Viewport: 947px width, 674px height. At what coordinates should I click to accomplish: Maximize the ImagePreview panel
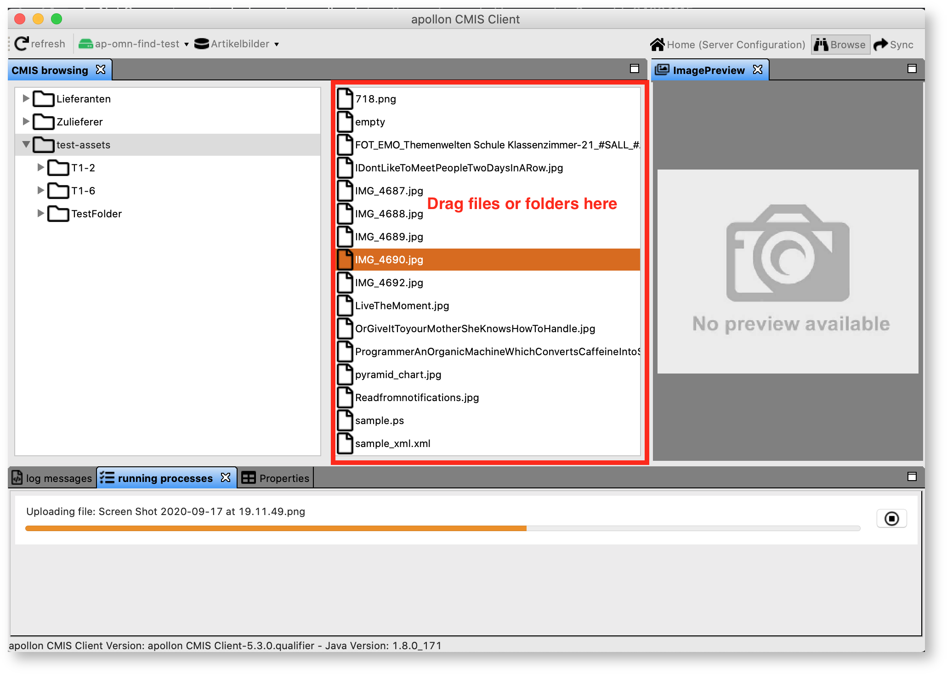point(912,69)
